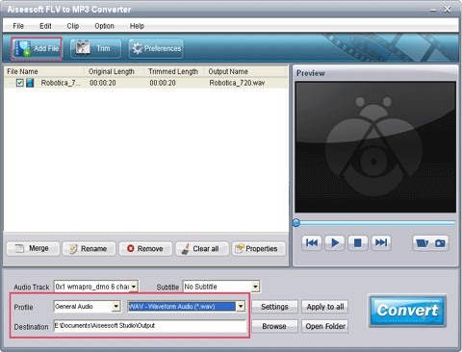Expand the Subtitle dropdown
462x352 pixels.
[255, 287]
